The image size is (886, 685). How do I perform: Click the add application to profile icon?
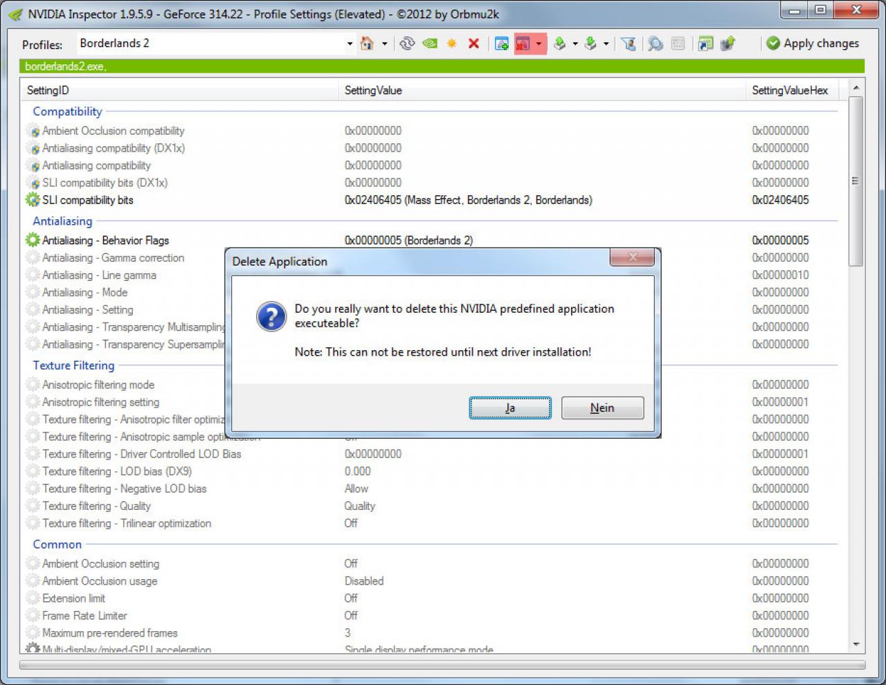(502, 44)
